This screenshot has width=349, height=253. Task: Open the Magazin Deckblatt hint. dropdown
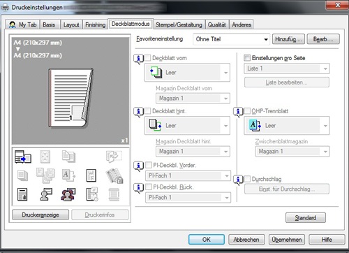coord(193,152)
